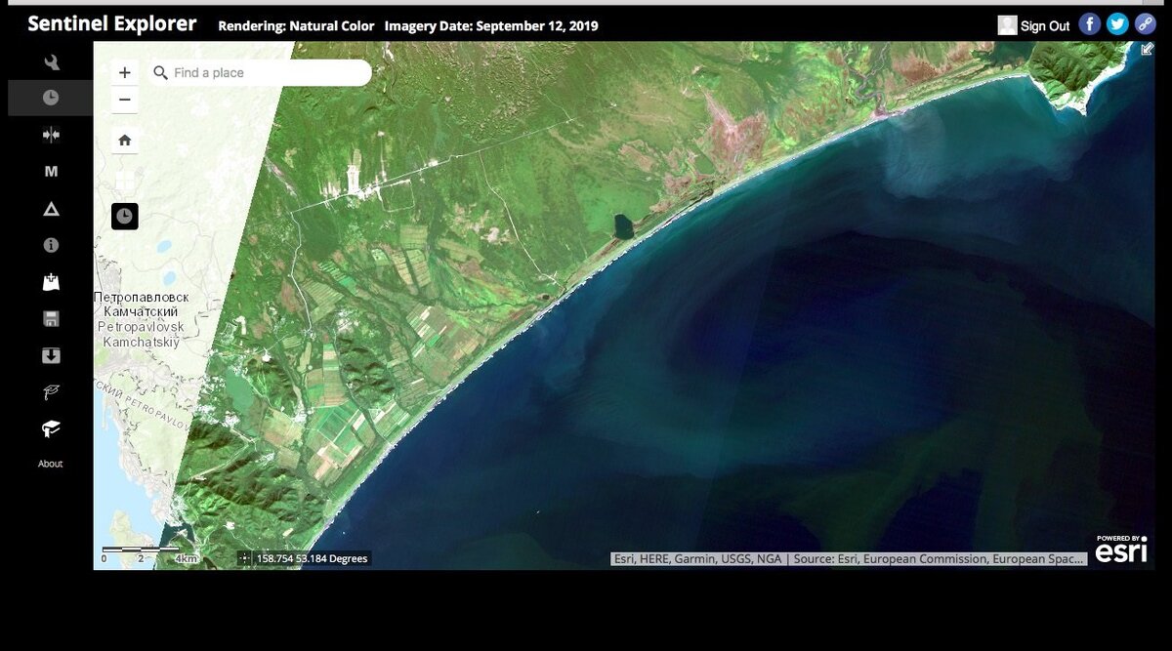Zoom out the map with minus button
Screen dimensions: 1172x651
(x=125, y=100)
